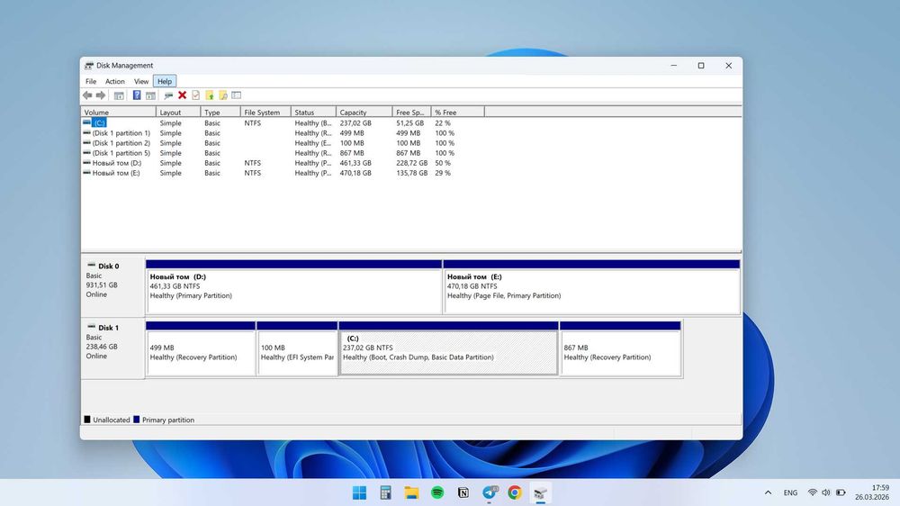Click the checkmark properties icon in toolbar
The image size is (900, 506).
tap(195, 95)
